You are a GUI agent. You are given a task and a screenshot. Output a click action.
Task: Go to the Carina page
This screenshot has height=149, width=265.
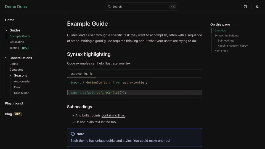[x=14, y=64]
